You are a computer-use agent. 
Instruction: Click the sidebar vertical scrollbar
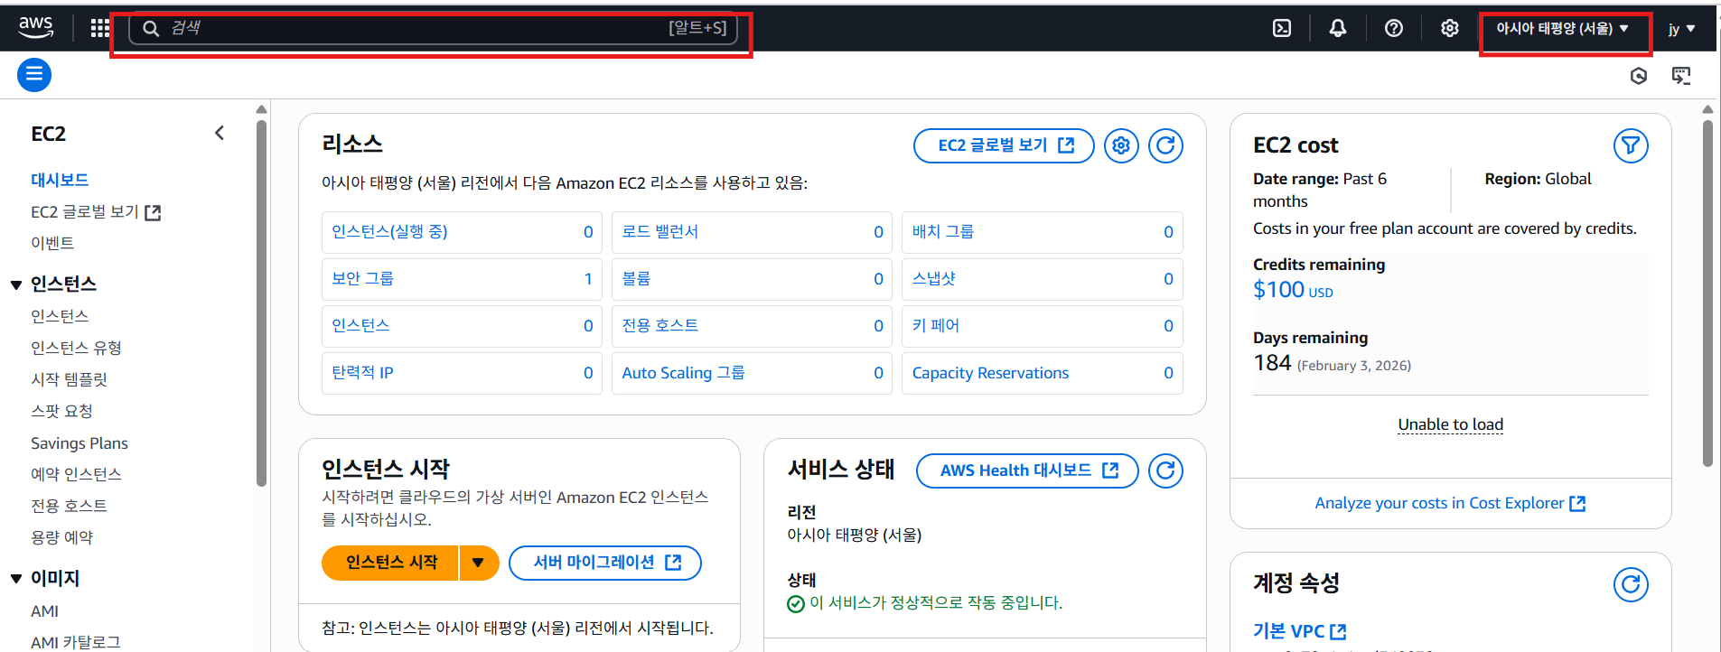point(262,303)
